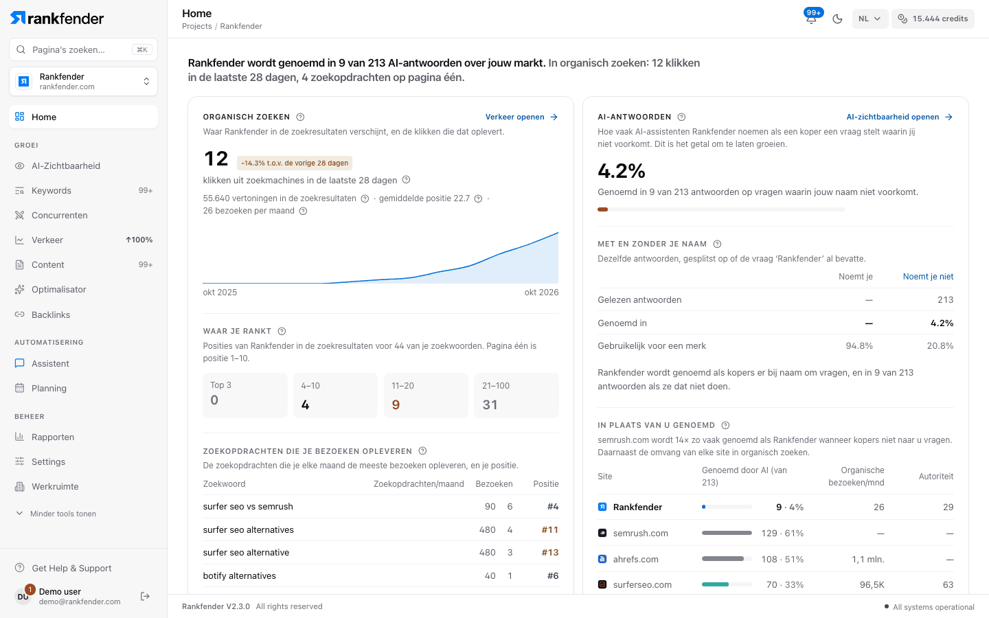Click ahrefs.com in the competitor table
Screen dimensions: 989x618
[x=635, y=559]
